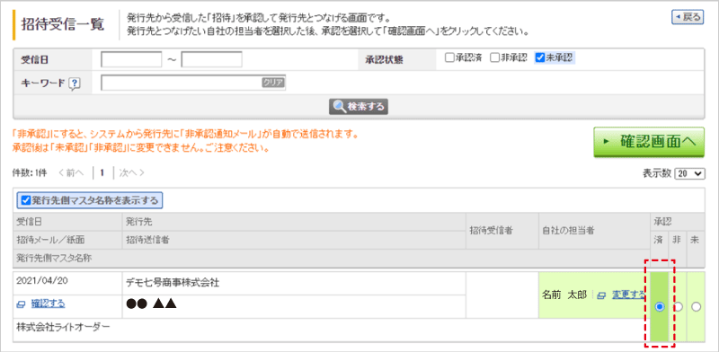Screen dimensions: 719x352
Task: Toggle 発行先側マスタ名称を表示する checkbox
Action: pos(26,200)
